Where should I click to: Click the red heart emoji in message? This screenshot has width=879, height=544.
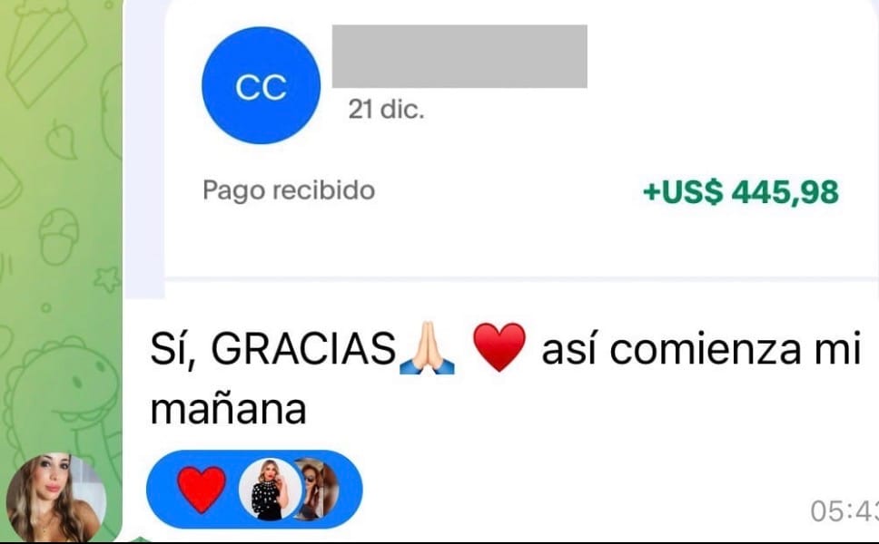(x=499, y=347)
